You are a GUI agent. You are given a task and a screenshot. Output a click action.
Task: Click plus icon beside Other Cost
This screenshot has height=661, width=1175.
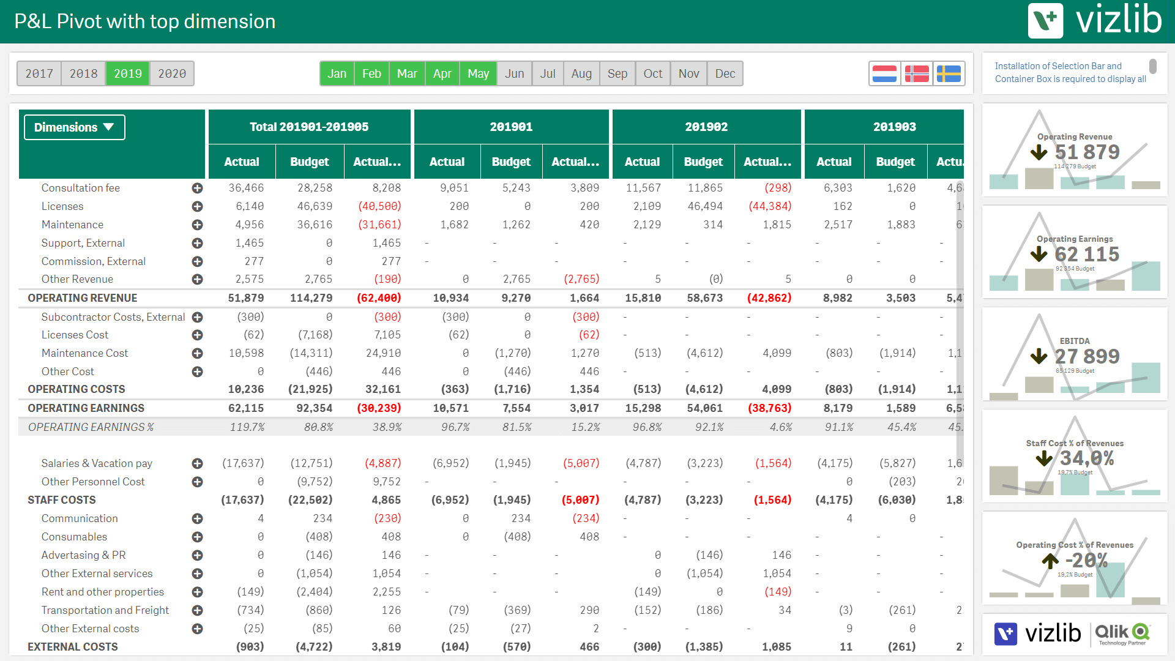[197, 372]
